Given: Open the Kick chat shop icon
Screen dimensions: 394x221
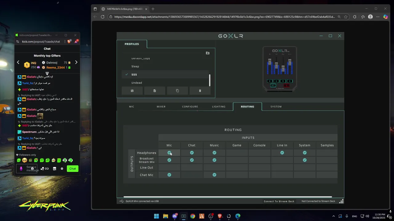Looking at the screenshot, I should [x=54, y=169].
